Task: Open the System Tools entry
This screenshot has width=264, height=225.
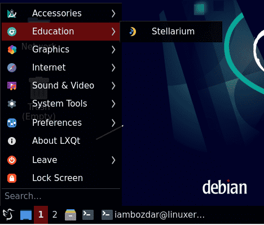Action: click(x=61, y=104)
